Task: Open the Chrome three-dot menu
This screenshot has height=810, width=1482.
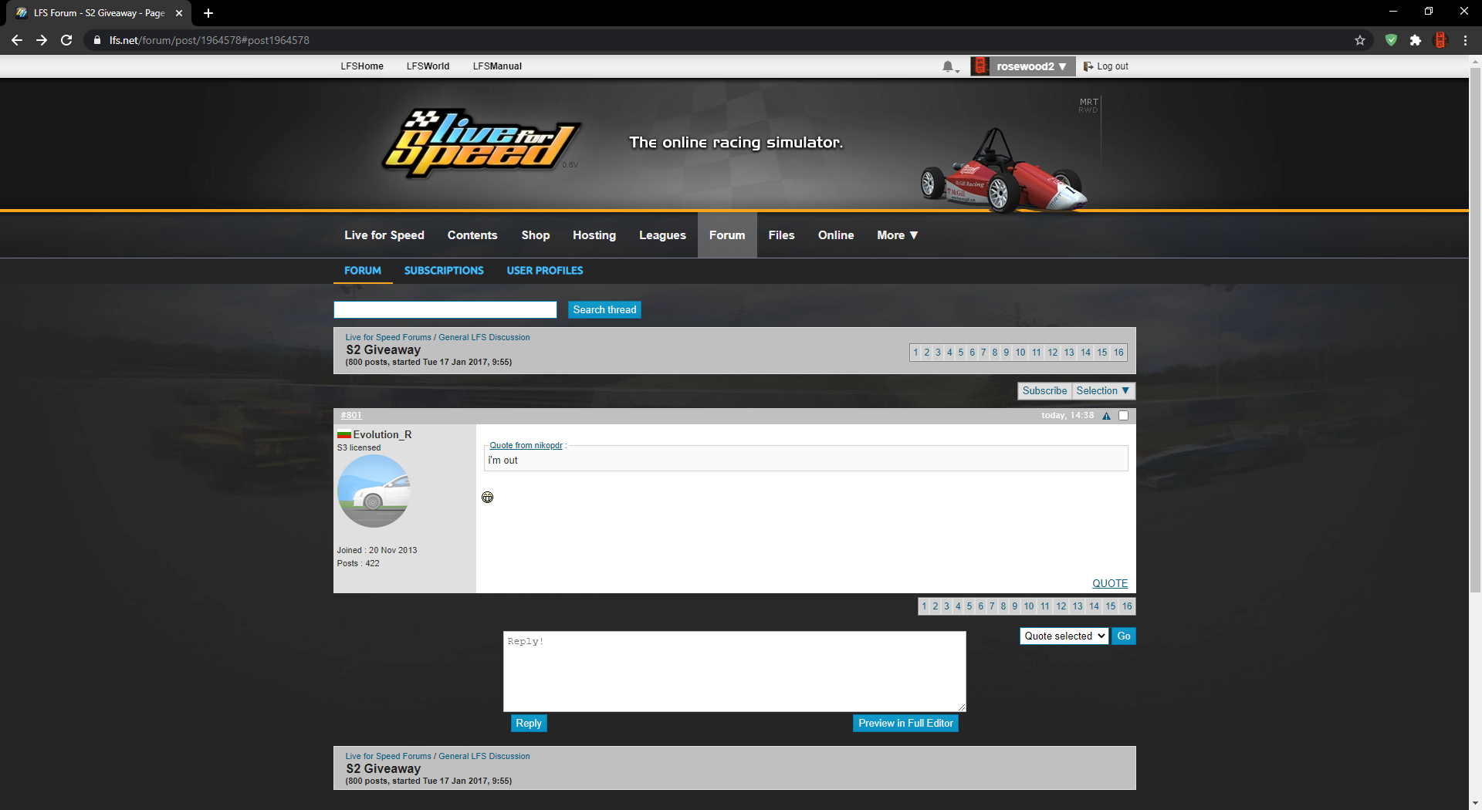Action: click(1465, 40)
